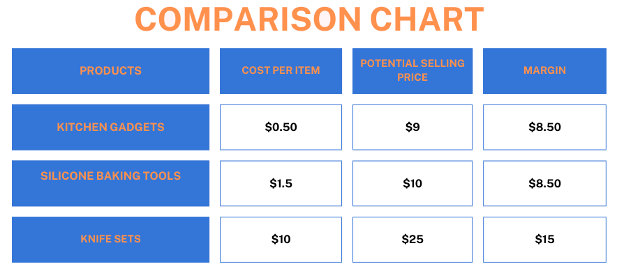This screenshot has height=271, width=617.
Task: Click the $25 selling price cell
Action: pyautogui.click(x=412, y=240)
